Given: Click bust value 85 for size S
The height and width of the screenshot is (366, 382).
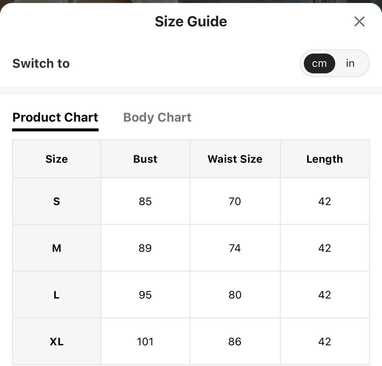Looking at the screenshot, I should 145,201.
